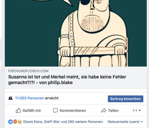Click the Beitrag bewerben button

(x=125, y=99)
